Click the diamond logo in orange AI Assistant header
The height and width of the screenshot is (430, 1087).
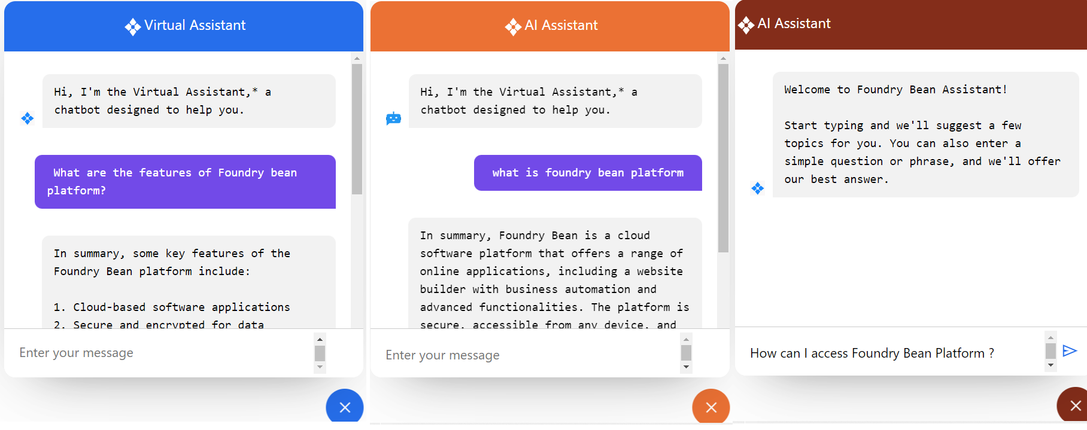[x=513, y=27]
